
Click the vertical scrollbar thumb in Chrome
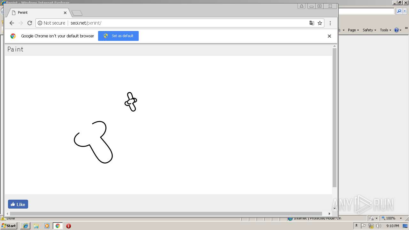pyautogui.click(x=335, y=118)
